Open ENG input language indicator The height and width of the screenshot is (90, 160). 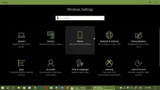(x=140, y=88)
